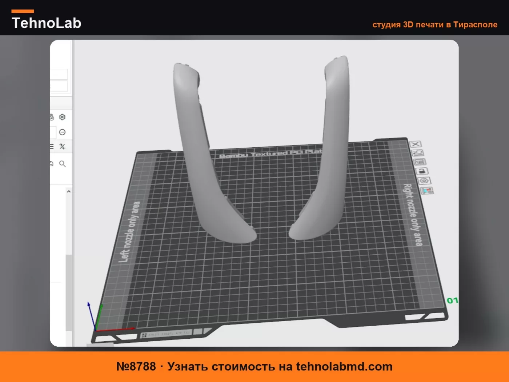Open plate settings hexagon icon
Image resolution: width=509 pixels, height=382 pixels.
point(424,181)
